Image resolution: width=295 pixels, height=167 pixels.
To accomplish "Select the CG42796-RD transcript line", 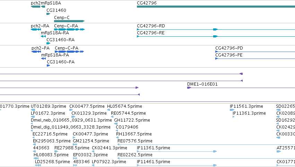I will tap(216, 29).
